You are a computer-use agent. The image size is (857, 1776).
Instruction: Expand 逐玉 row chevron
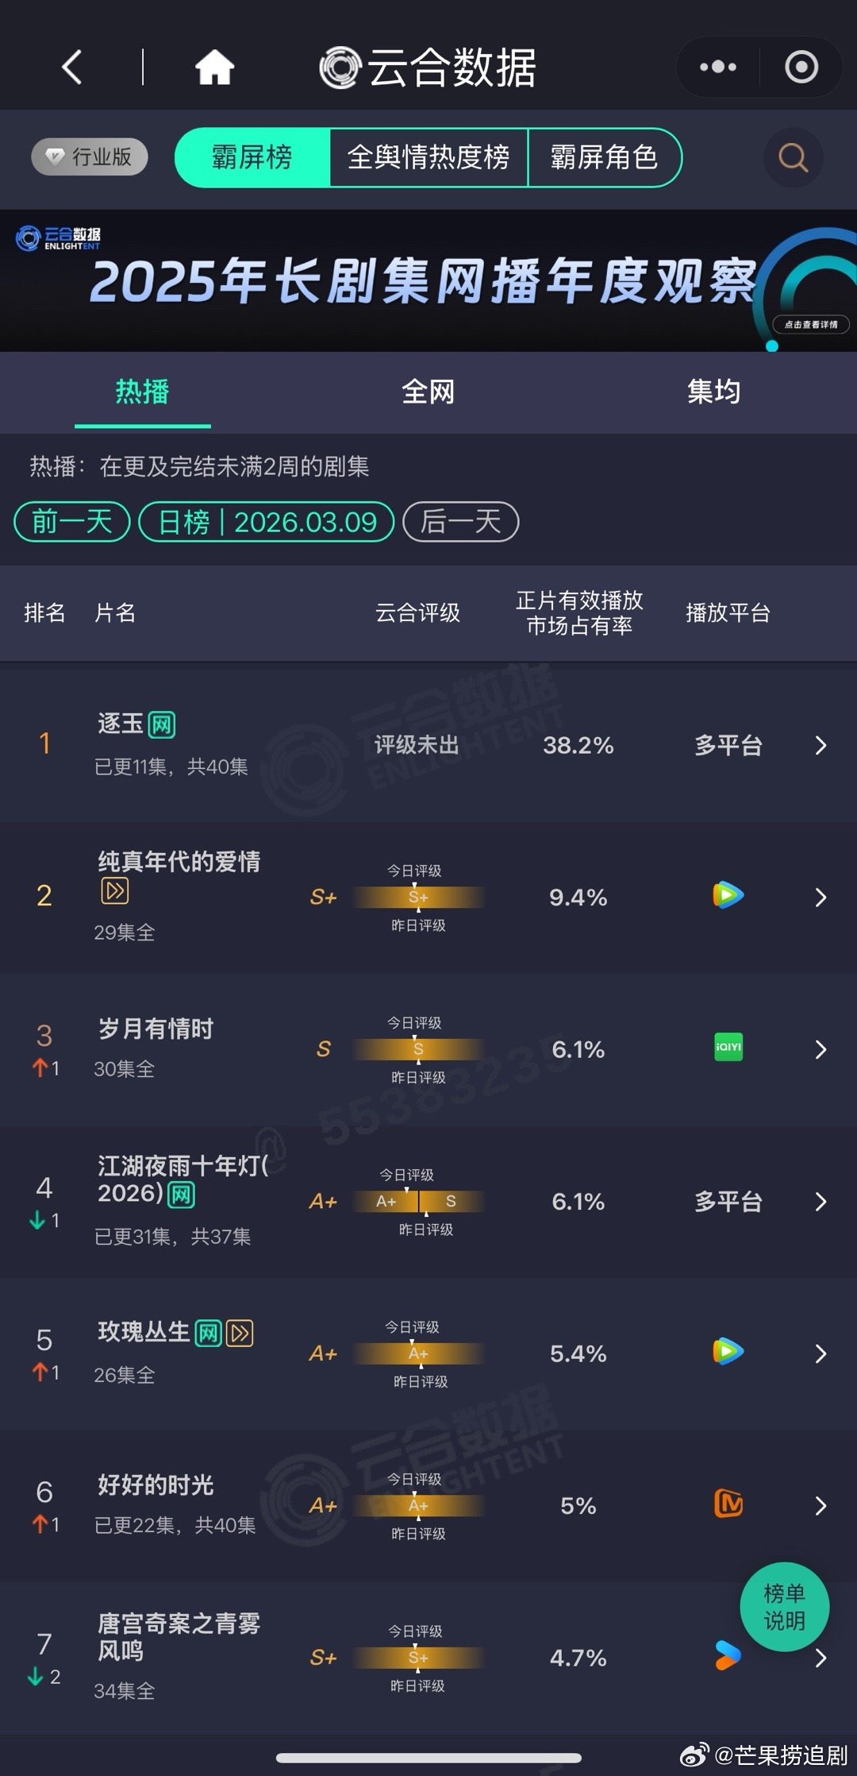tap(820, 745)
